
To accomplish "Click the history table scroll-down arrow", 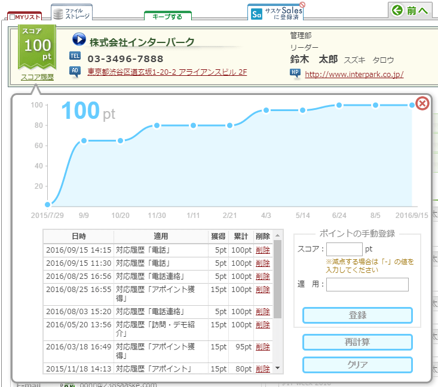I will 278,368.
